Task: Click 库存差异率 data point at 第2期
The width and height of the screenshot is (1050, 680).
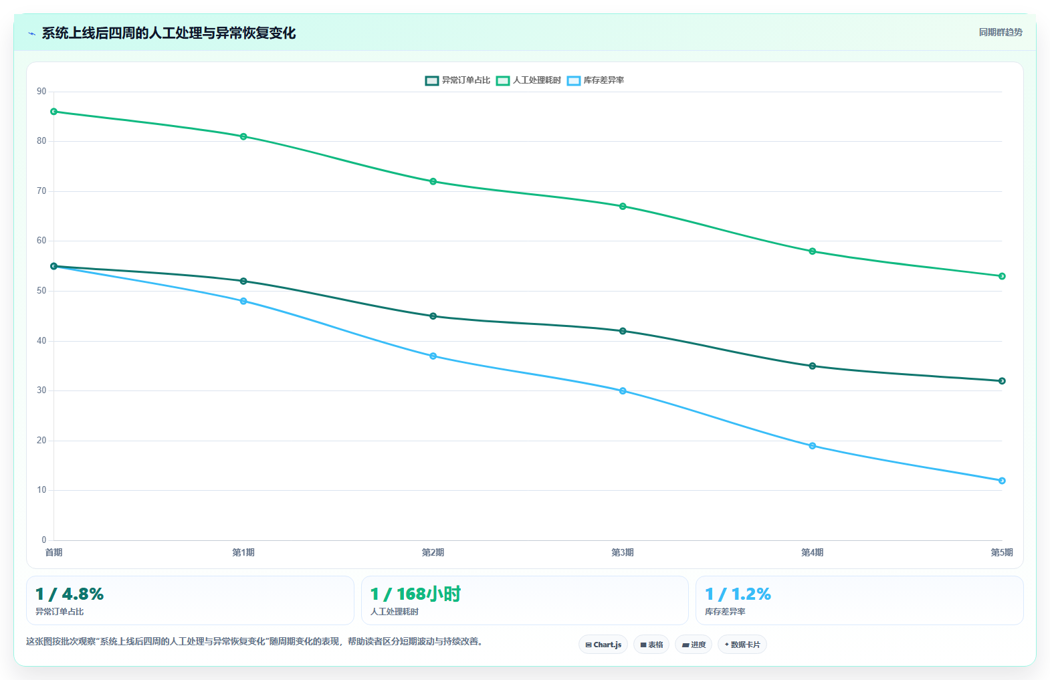Action: pyautogui.click(x=433, y=356)
